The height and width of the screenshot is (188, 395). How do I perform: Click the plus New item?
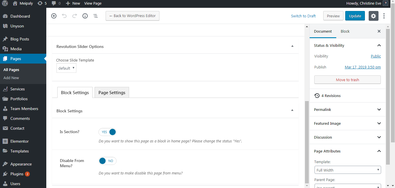[73, 3]
